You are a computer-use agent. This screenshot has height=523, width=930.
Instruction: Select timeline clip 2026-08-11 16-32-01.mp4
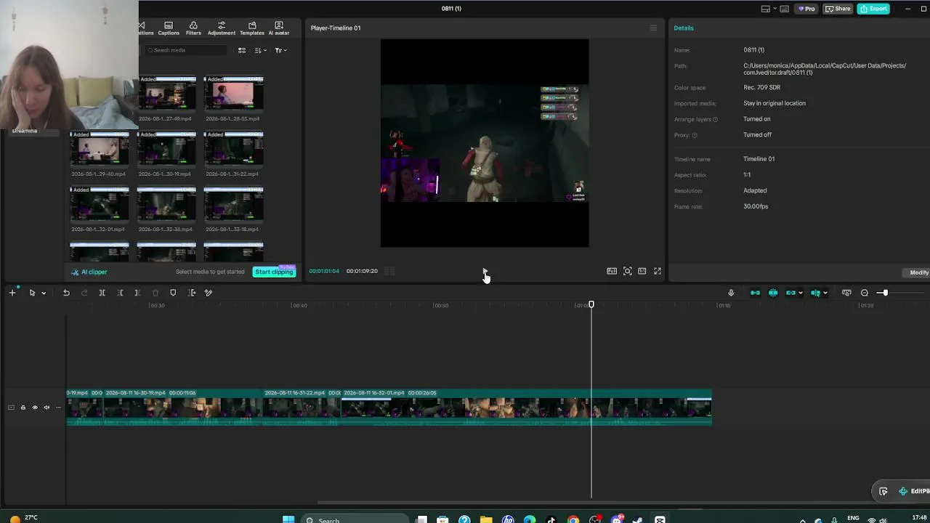527,407
